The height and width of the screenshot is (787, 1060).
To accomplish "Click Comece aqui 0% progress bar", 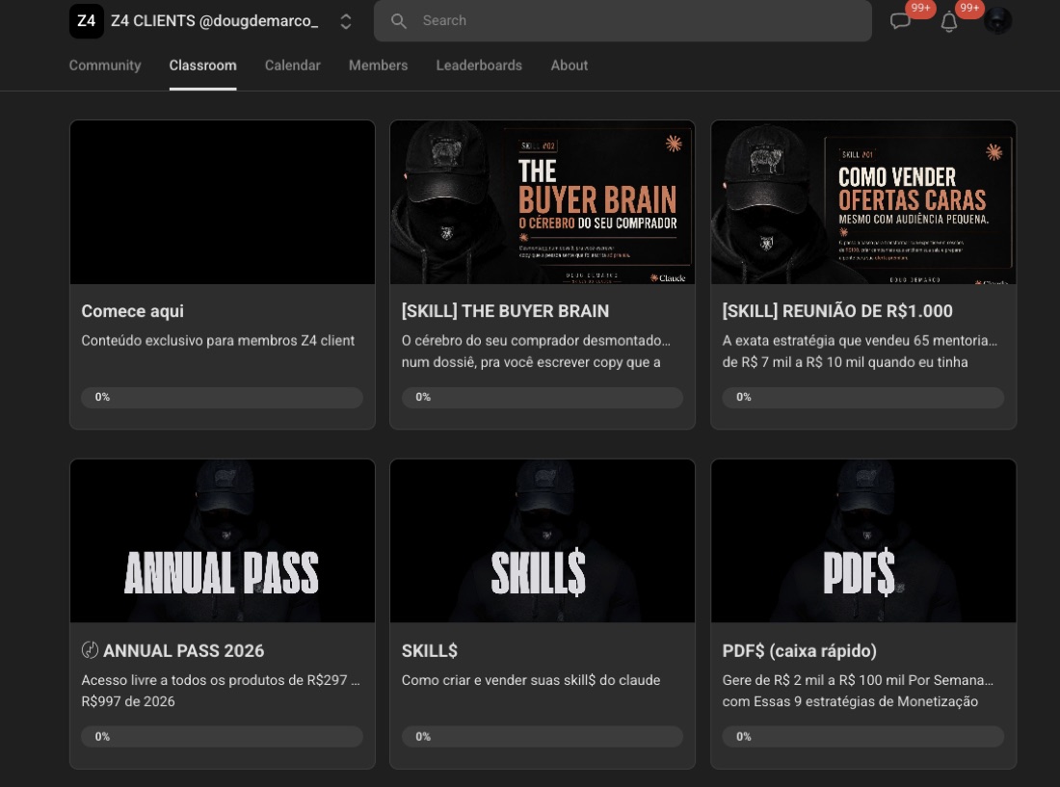I will point(222,397).
